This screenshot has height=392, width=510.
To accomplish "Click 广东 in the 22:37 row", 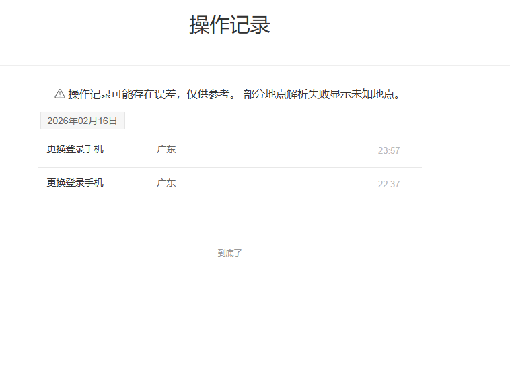I will [166, 183].
